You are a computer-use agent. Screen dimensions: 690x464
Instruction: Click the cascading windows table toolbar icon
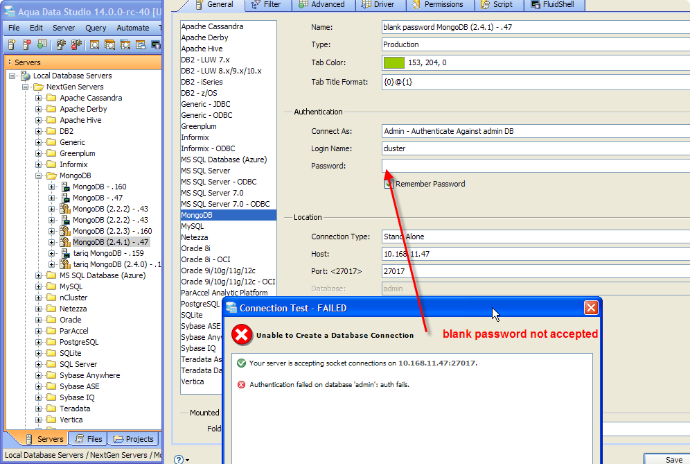(141, 44)
